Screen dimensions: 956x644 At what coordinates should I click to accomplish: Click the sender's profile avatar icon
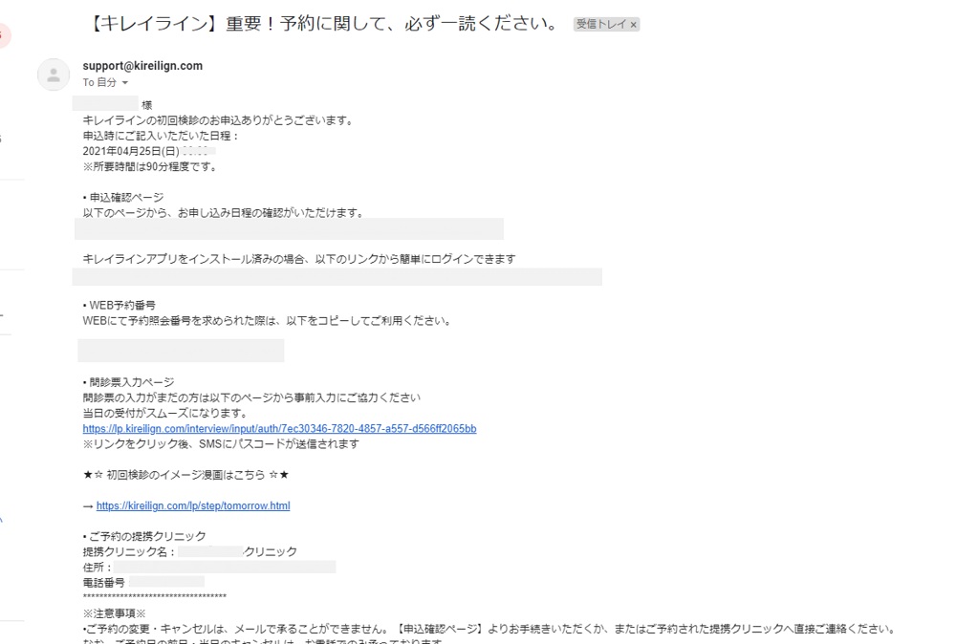pos(54,75)
